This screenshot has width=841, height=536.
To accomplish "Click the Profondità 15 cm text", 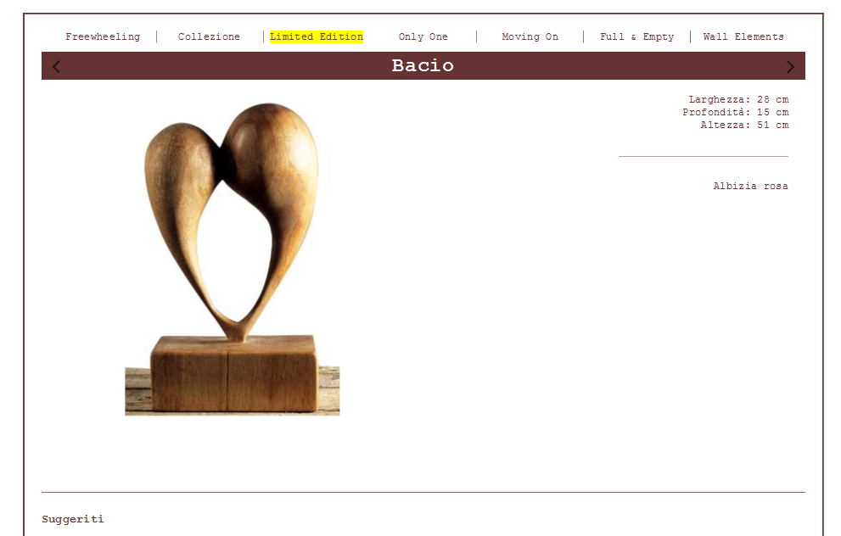I will (x=735, y=112).
